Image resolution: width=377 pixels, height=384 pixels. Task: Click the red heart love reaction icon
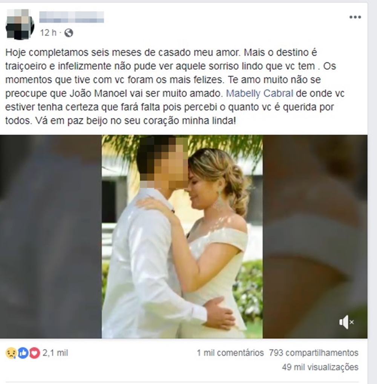point(35,353)
